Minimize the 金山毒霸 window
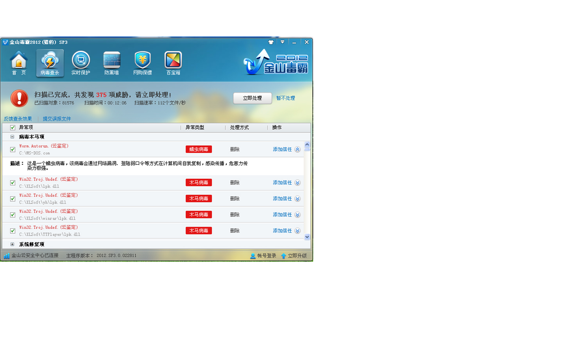Viewport: 563px width, 352px height. coord(294,42)
